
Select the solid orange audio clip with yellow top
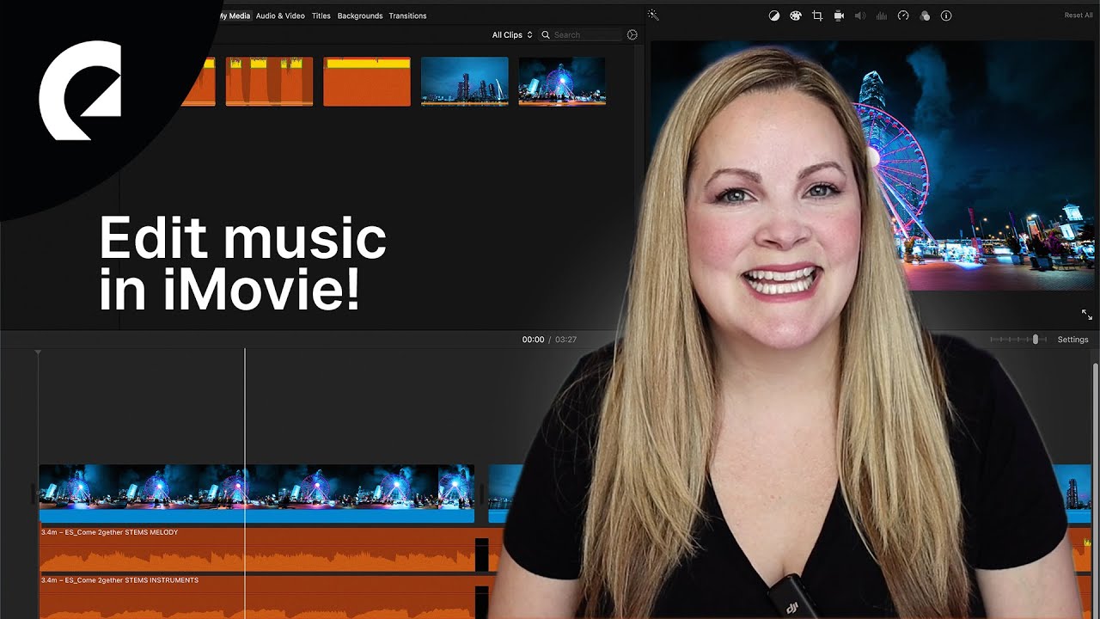coord(367,82)
